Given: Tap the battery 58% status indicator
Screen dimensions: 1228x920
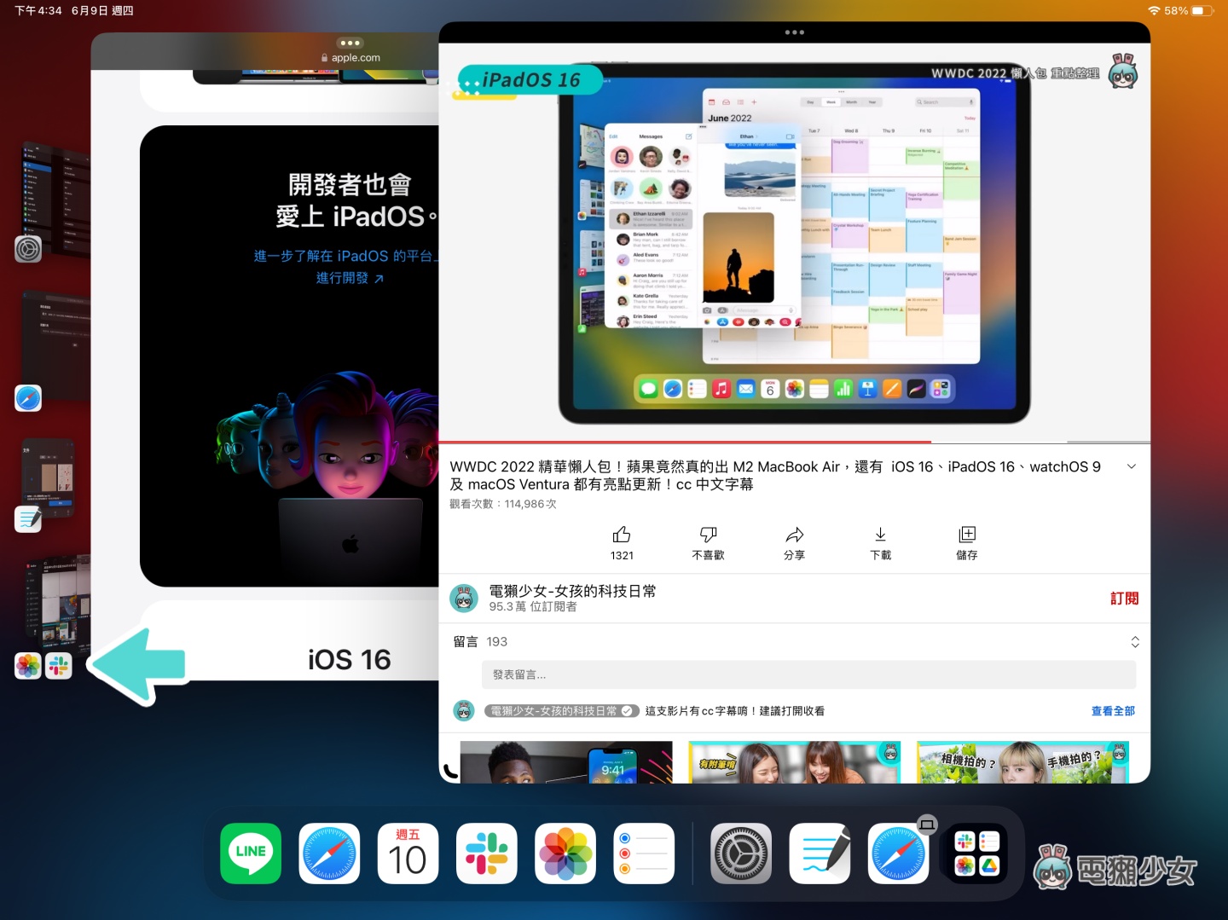Looking at the screenshot, I should (1189, 10).
